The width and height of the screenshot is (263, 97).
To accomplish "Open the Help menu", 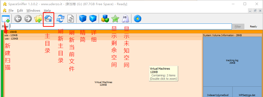I will click(x=47, y=11).
